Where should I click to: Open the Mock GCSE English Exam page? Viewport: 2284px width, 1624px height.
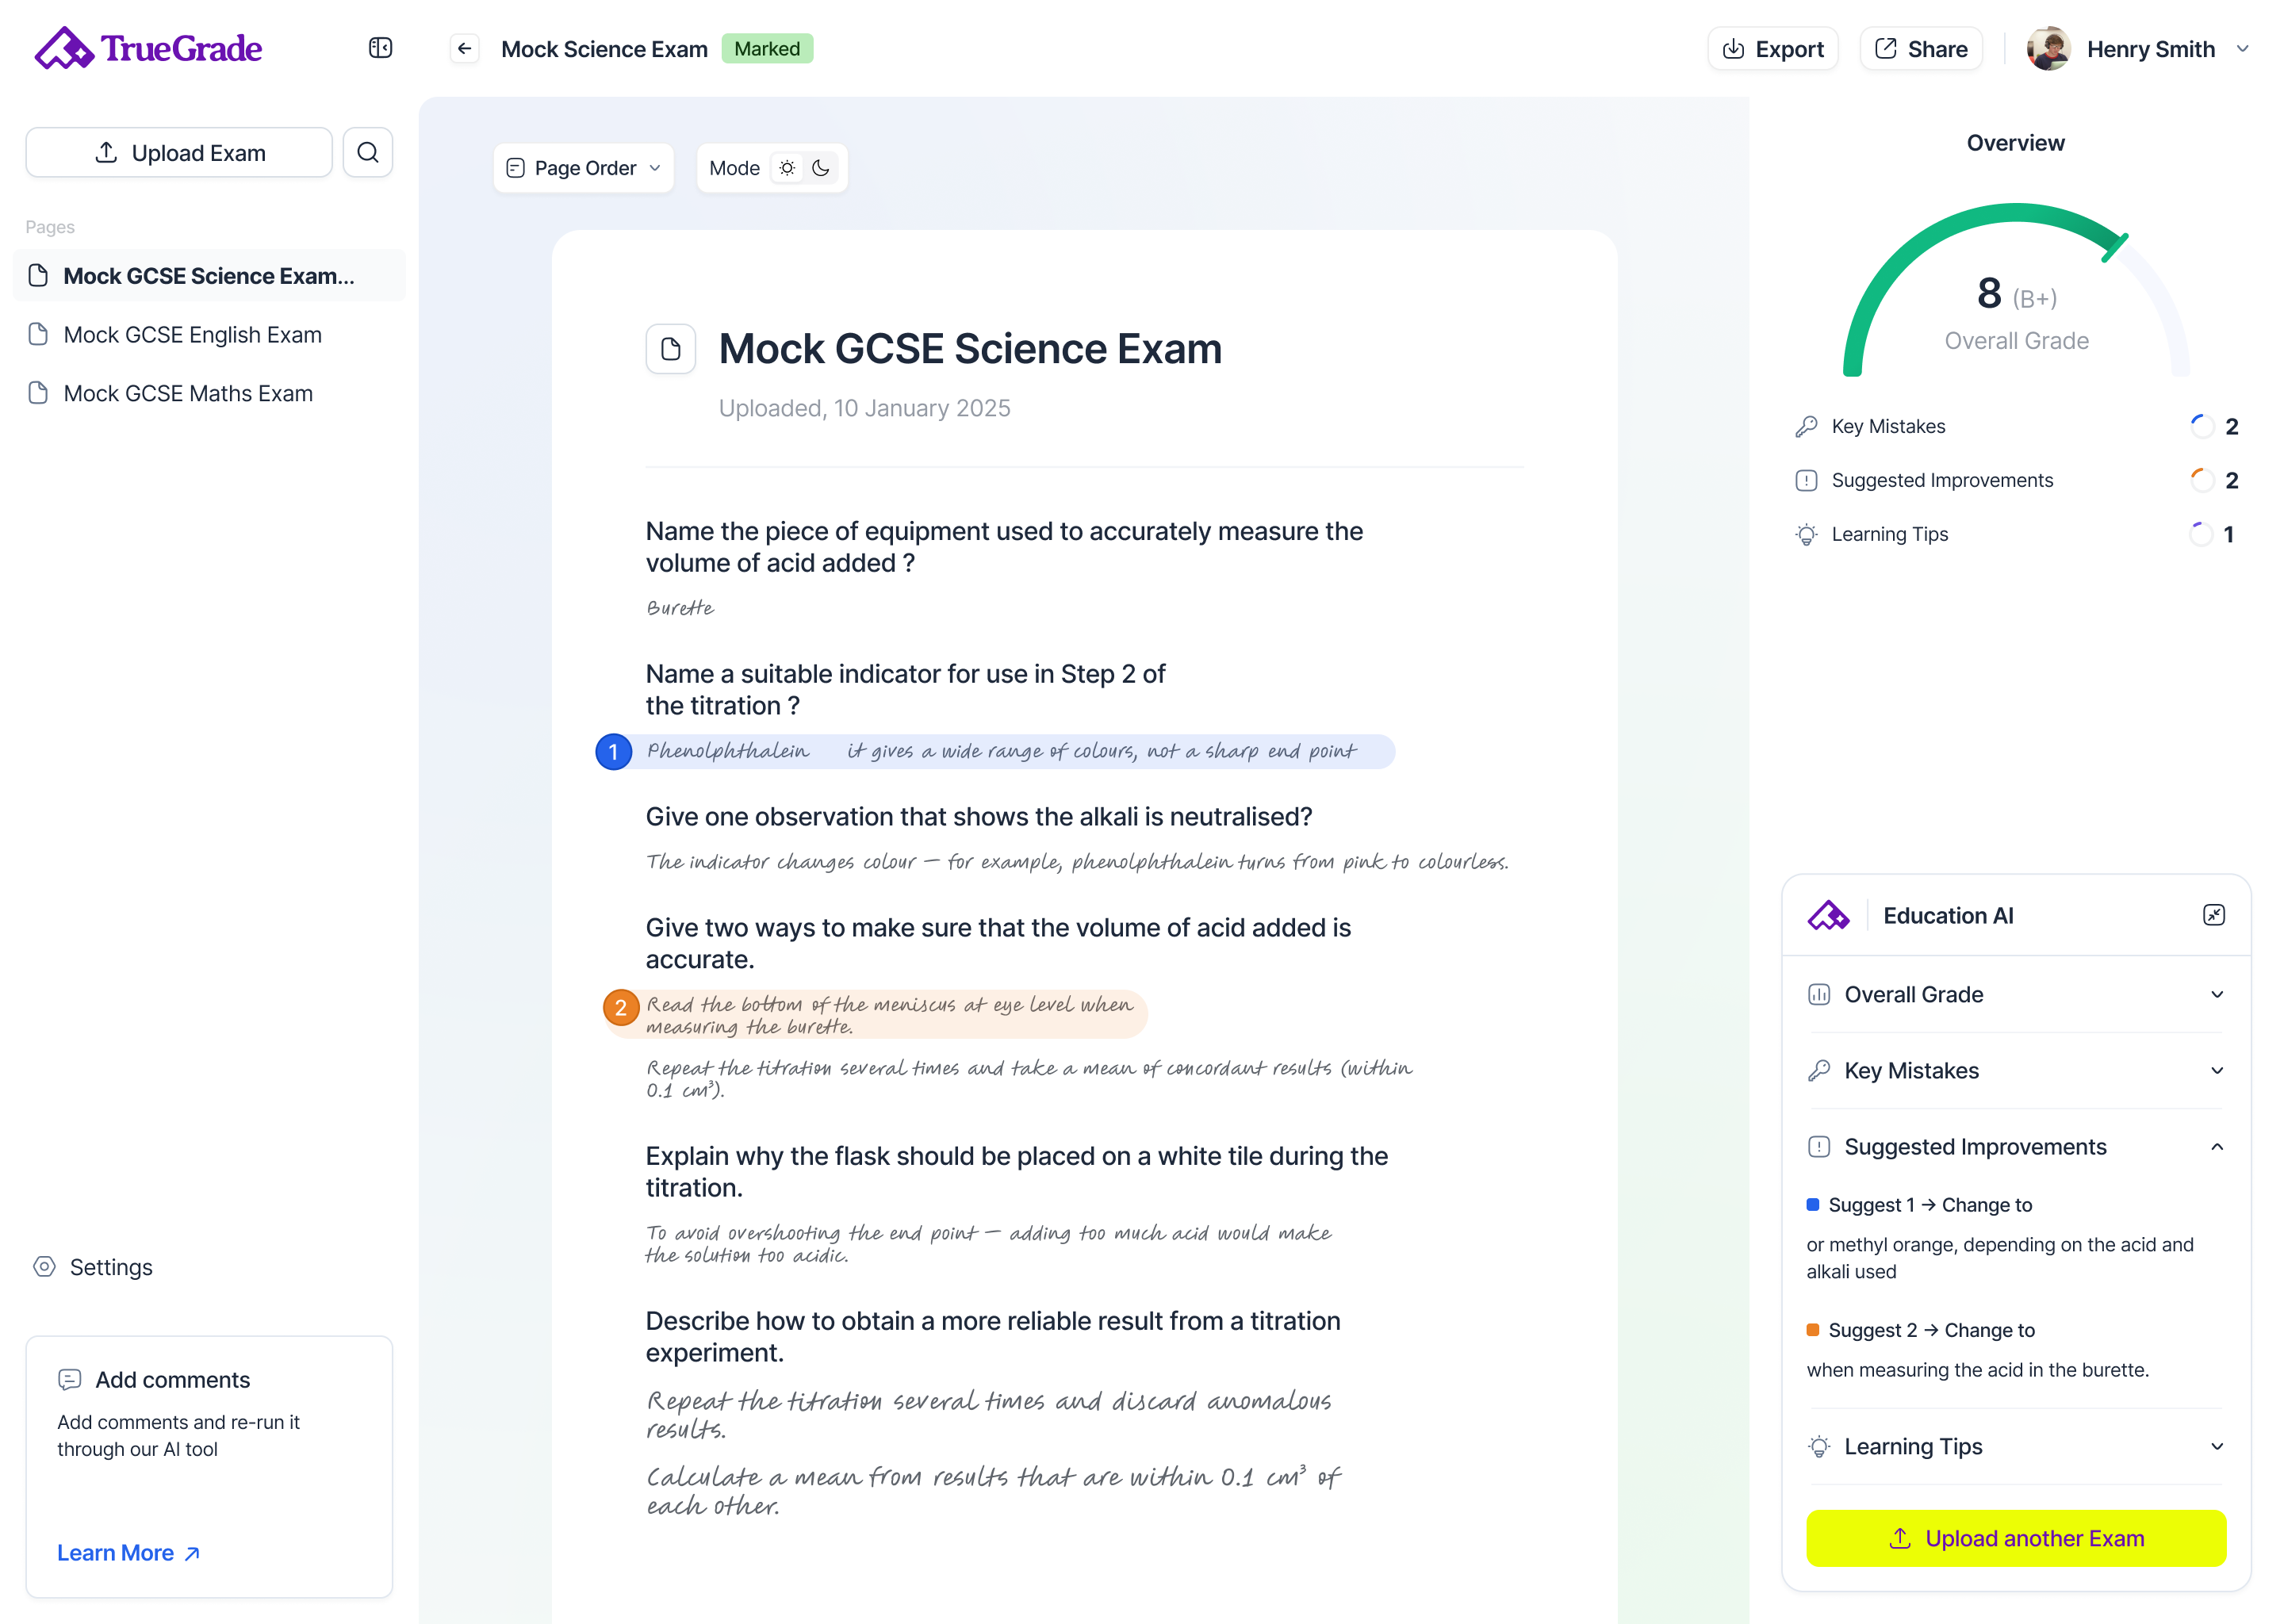click(x=193, y=335)
